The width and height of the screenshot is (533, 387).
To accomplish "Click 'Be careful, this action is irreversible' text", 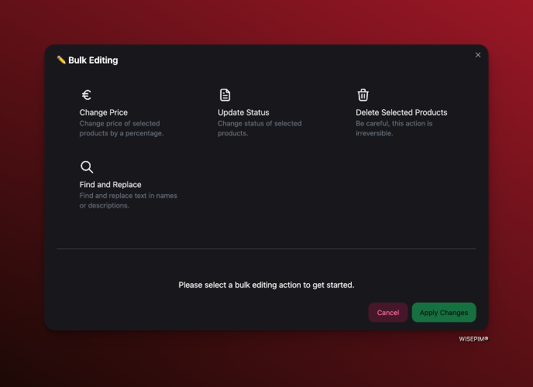I will [394, 128].
